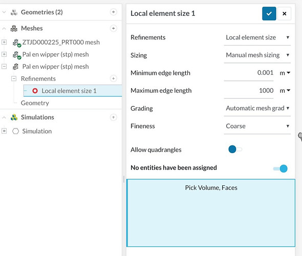Expand the ZTJD000225_PRT000 mesh tree node
This screenshot has width=302, height=256.
(4, 42)
